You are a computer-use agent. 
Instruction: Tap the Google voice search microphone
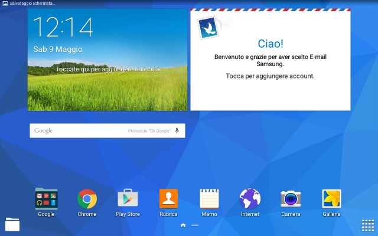coord(177,130)
